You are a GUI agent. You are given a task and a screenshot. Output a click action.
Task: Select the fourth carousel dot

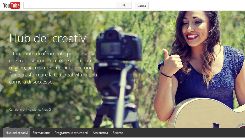[25, 115]
